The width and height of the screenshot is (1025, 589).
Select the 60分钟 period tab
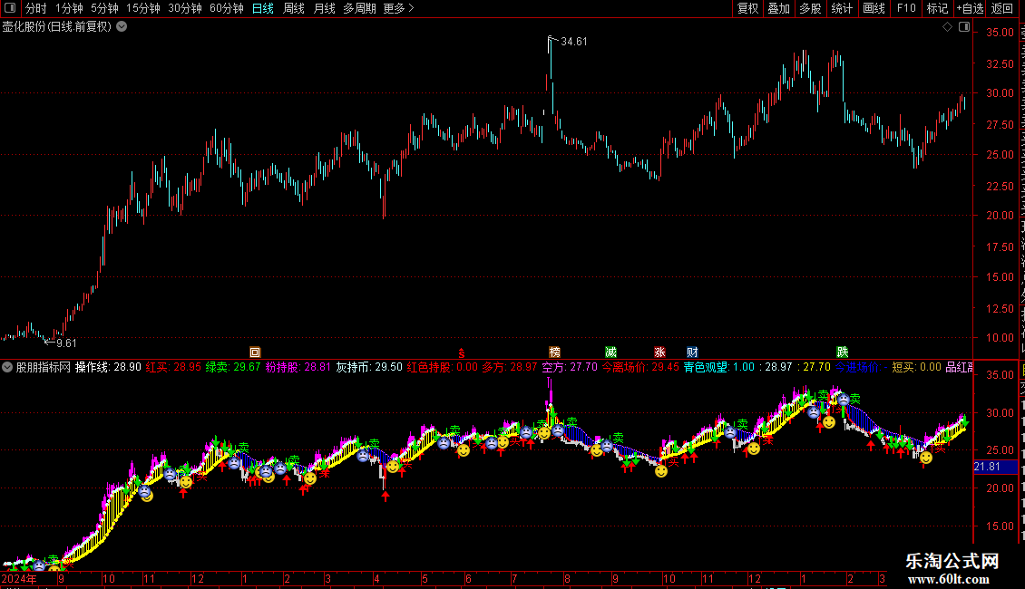coord(227,8)
